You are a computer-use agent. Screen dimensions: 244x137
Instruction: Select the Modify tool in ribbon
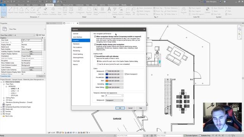pos(3,11)
